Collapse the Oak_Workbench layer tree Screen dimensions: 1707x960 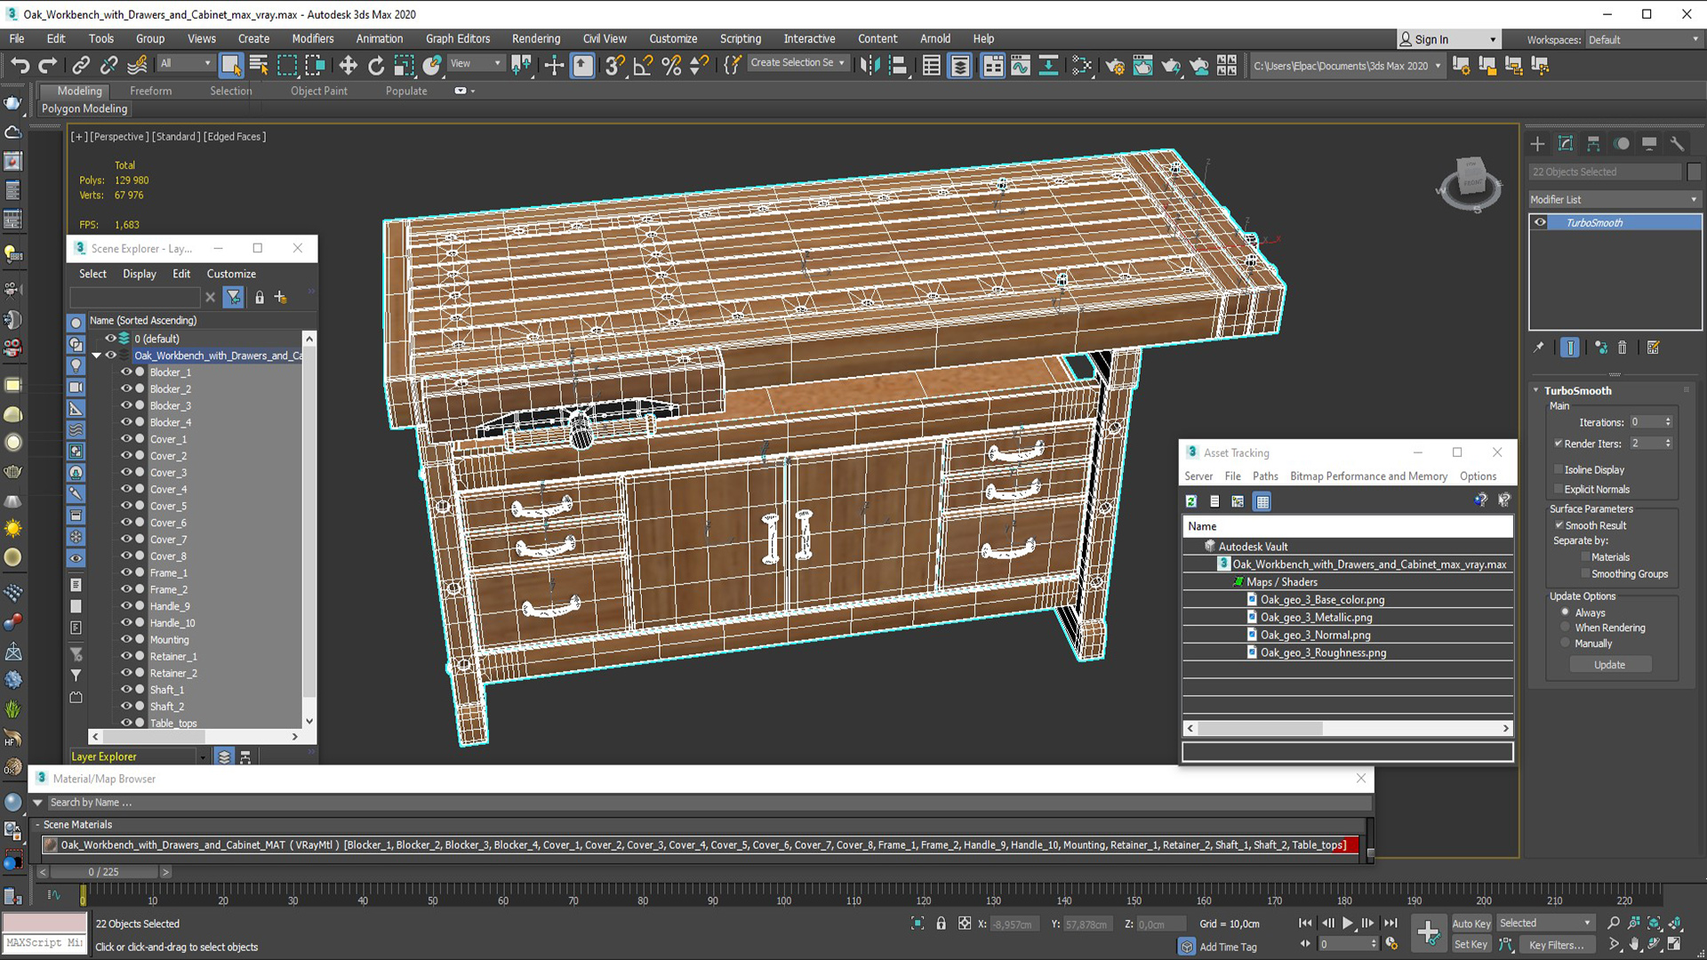click(x=96, y=356)
